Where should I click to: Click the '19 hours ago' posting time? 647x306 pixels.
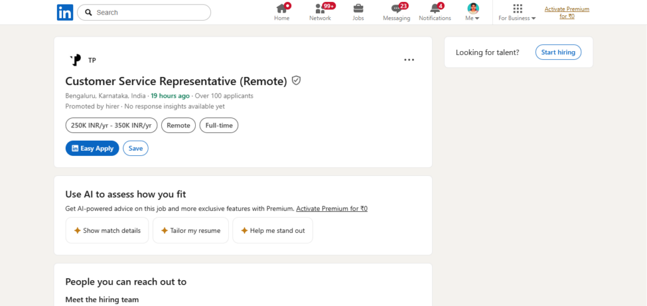[170, 96]
